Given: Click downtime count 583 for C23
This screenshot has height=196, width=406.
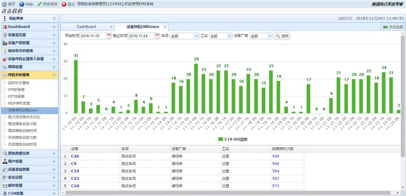Looking at the screenshot, I should pyautogui.click(x=276, y=178).
